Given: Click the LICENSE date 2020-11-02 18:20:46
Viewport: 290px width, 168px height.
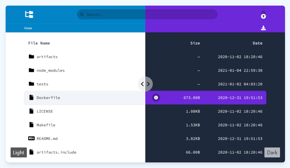Looking at the screenshot, I should [240, 111].
